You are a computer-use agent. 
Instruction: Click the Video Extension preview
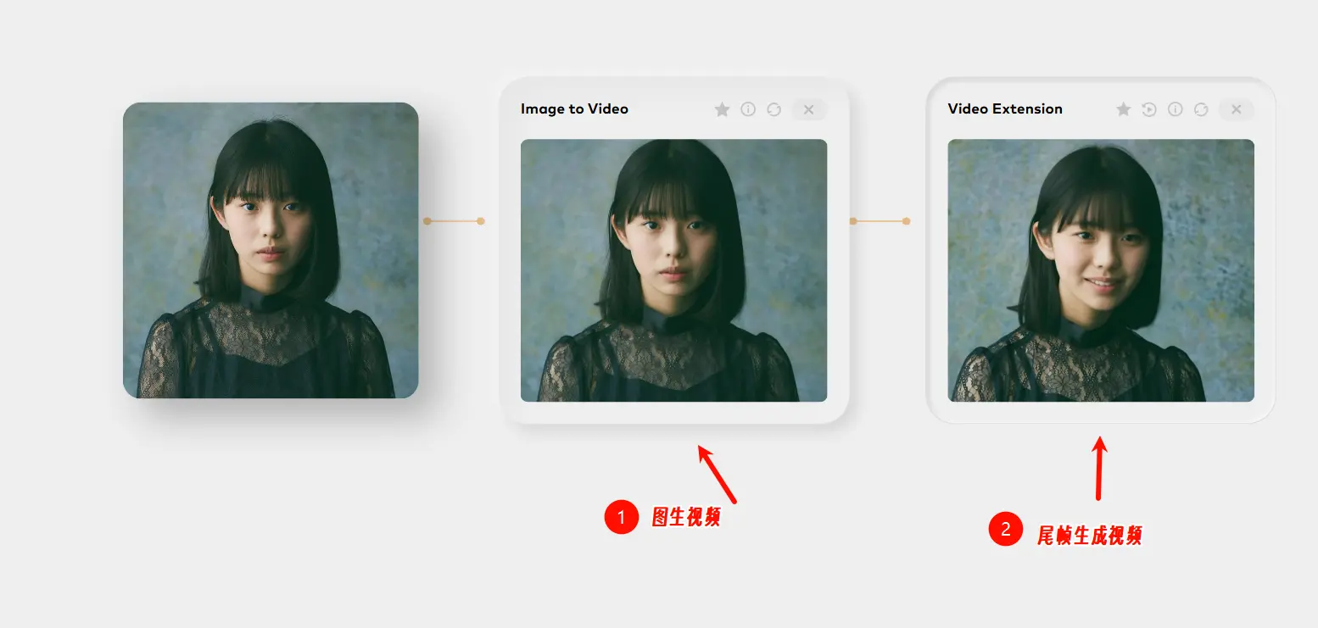(x=1100, y=270)
